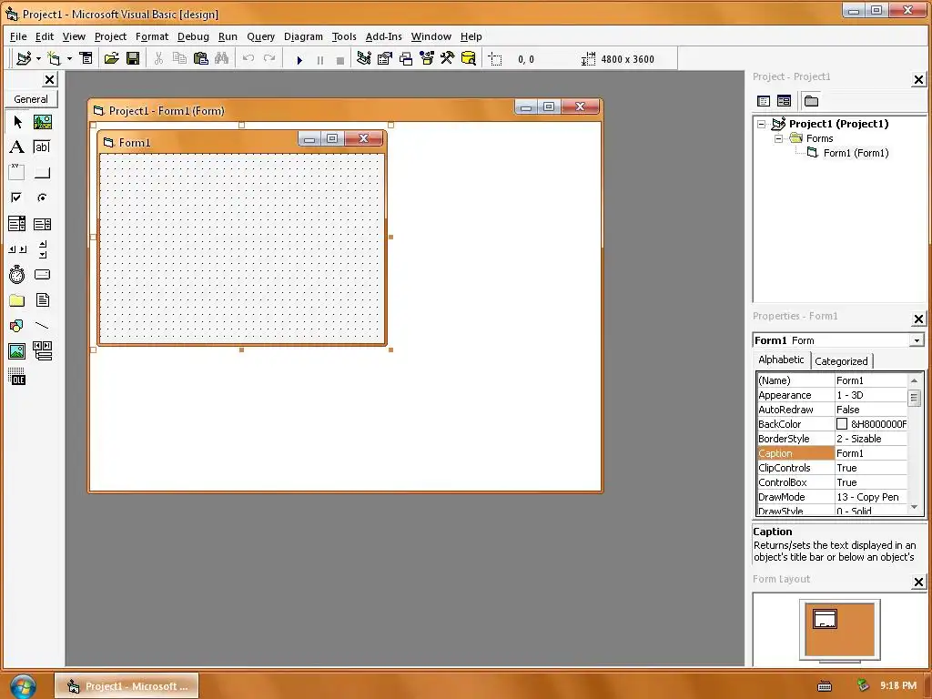
Task: Open the File menu
Action: tap(18, 36)
